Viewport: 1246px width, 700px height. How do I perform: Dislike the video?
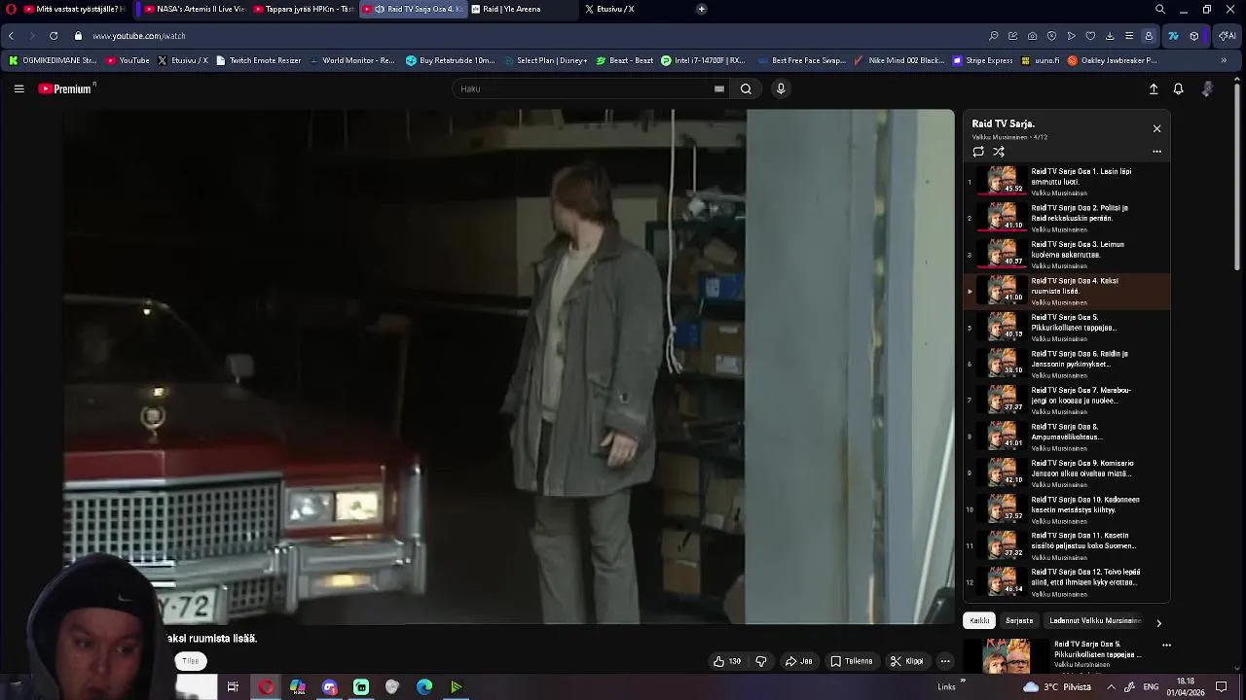pos(761,661)
